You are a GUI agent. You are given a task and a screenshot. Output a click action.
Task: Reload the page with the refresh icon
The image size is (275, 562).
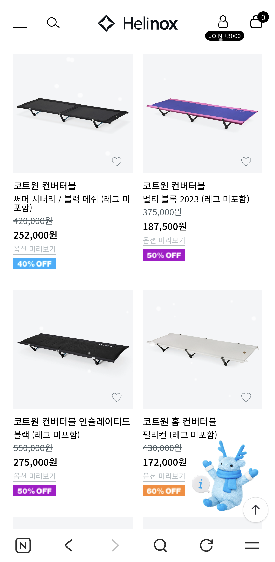[x=206, y=545]
